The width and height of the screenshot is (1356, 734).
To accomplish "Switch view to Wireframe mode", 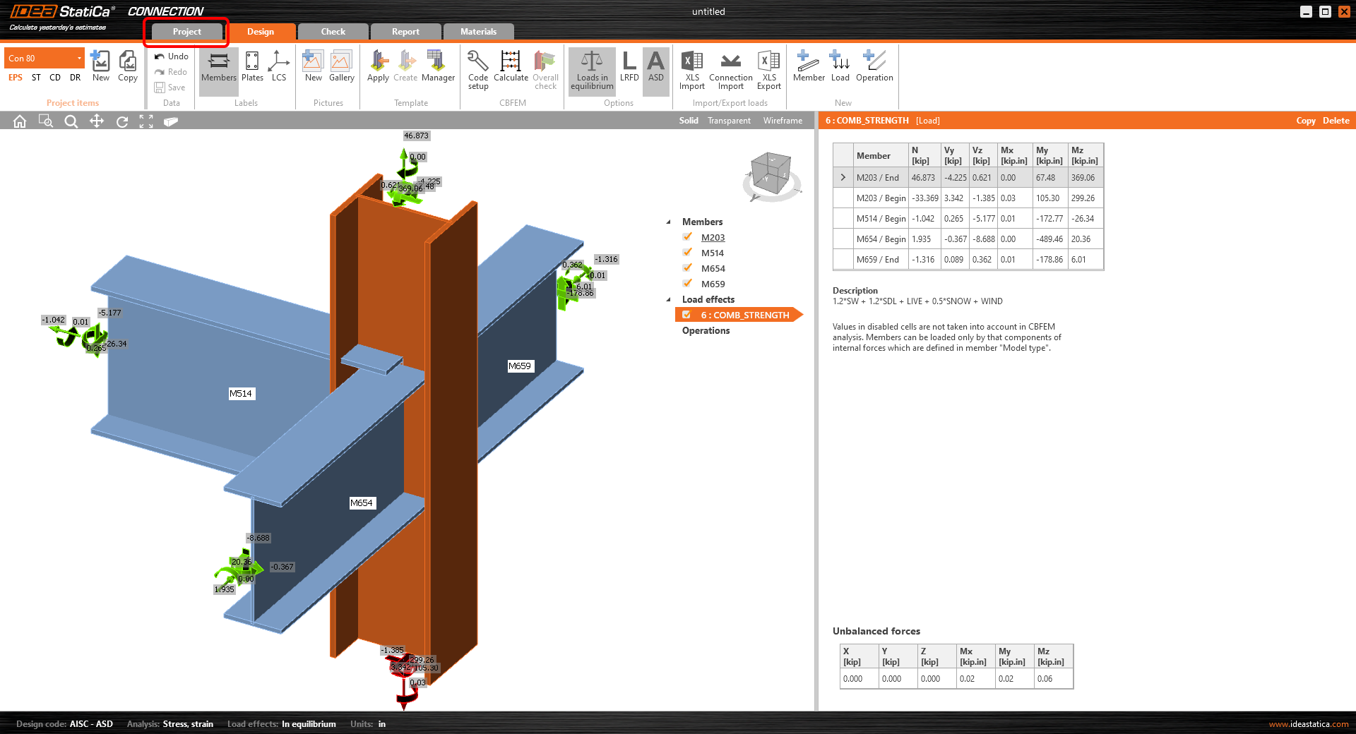I will click(x=783, y=121).
